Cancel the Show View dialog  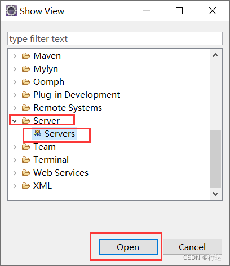(x=192, y=247)
